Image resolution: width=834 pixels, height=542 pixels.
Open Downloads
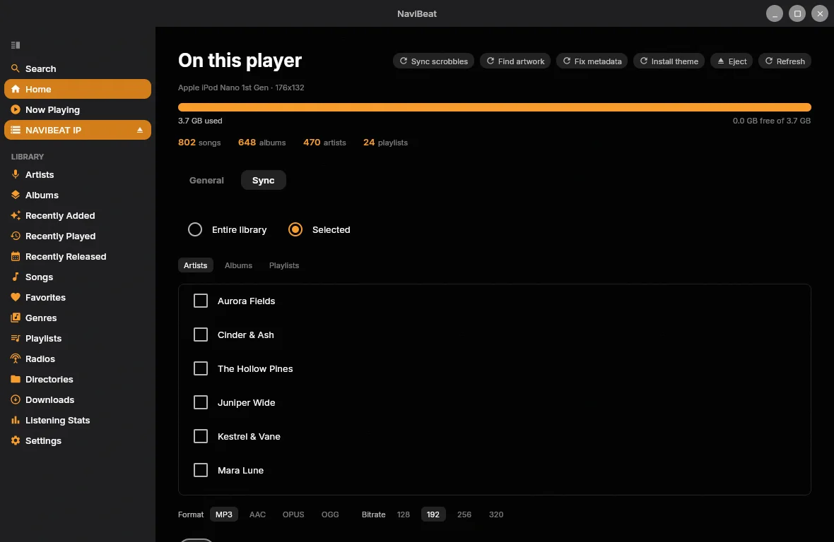point(78,399)
